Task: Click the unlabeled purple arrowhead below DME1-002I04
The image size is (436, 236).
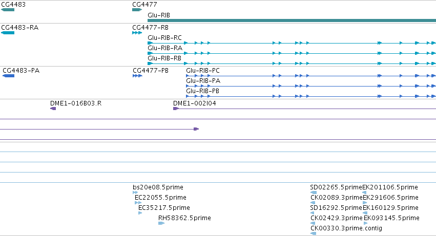Action: coord(196,129)
